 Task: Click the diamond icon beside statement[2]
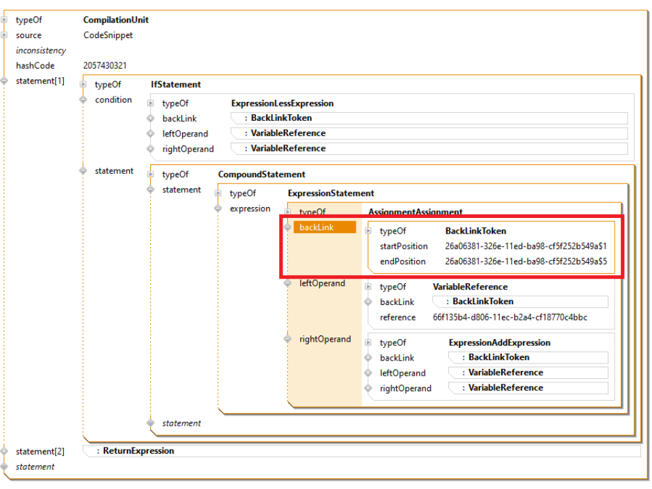[4, 452]
